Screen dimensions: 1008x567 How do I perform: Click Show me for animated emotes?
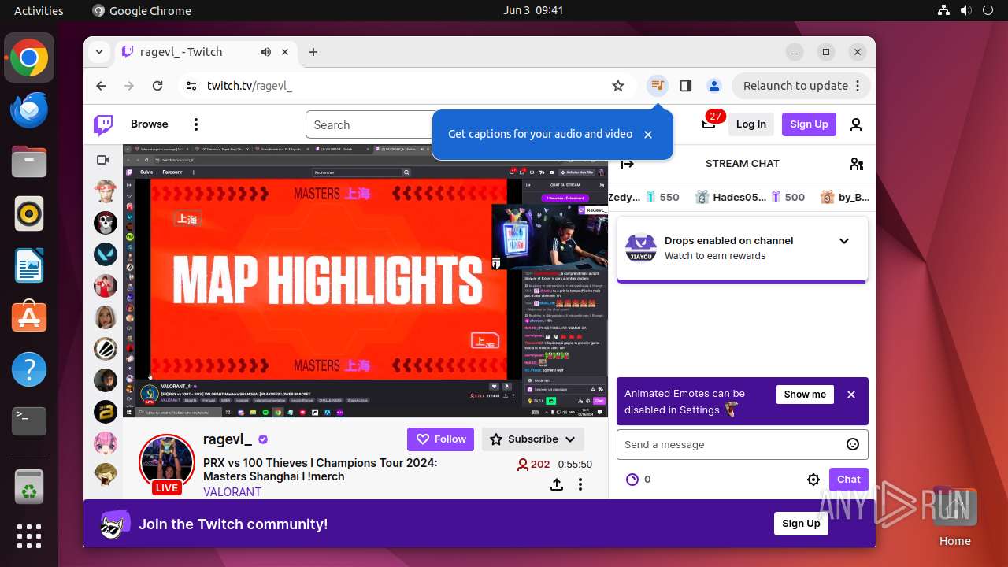805,395
